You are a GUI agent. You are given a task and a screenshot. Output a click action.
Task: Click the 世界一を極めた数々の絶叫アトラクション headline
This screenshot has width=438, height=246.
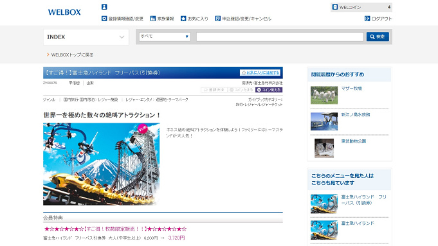(102, 115)
